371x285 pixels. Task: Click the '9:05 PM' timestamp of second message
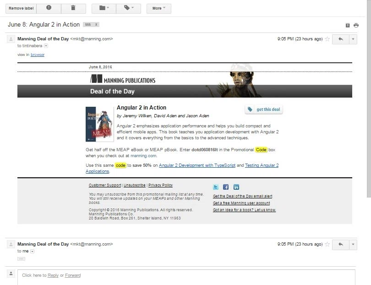click(300, 244)
